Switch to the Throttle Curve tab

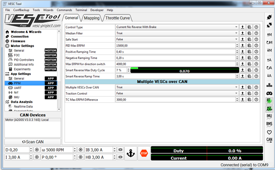tap(118, 18)
